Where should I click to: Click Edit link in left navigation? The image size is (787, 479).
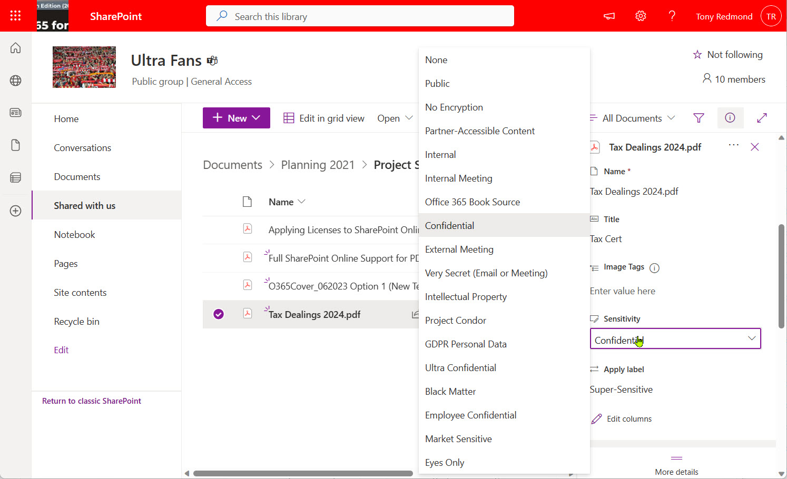point(61,350)
